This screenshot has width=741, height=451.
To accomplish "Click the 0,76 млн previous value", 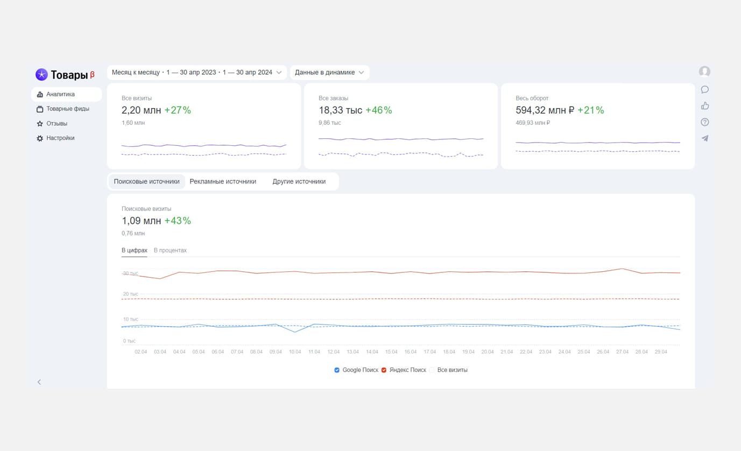I will point(133,234).
